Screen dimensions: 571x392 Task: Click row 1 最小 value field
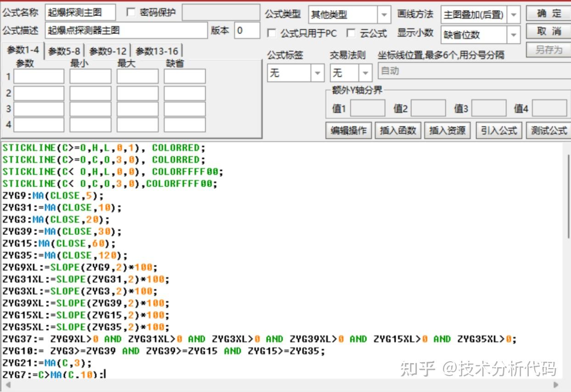coord(90,76)
